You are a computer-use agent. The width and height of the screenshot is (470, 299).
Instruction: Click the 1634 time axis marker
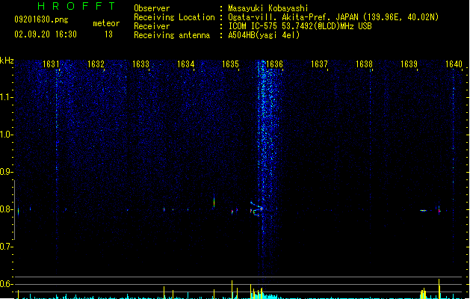(x=185, y=64)
